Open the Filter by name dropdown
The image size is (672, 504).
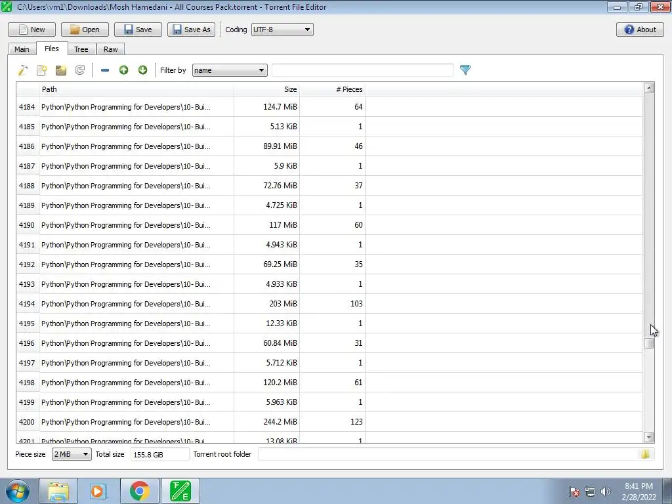point(230,70)
